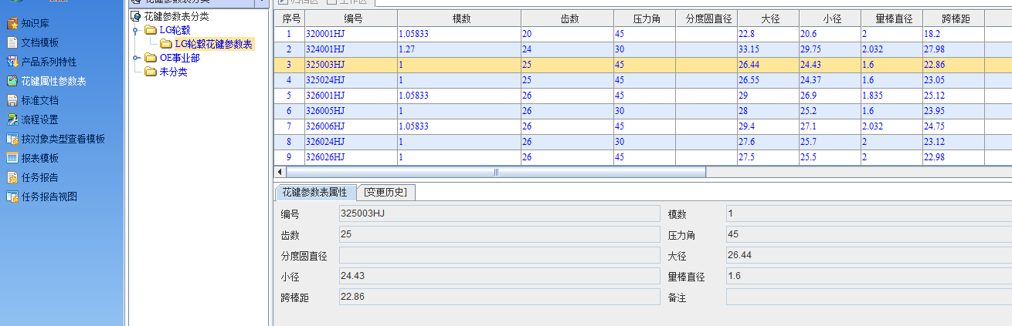Click the 量棒直径 property field showing 1.6

pyautogui.click(x=869, y=276)
